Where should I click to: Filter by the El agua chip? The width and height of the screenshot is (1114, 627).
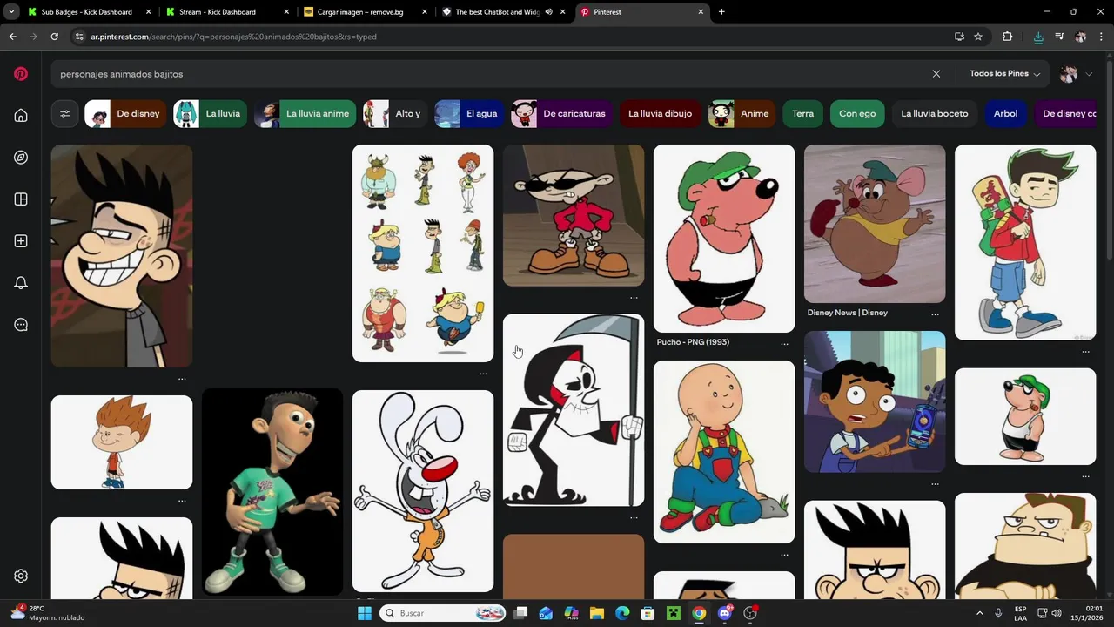(470, 113)
